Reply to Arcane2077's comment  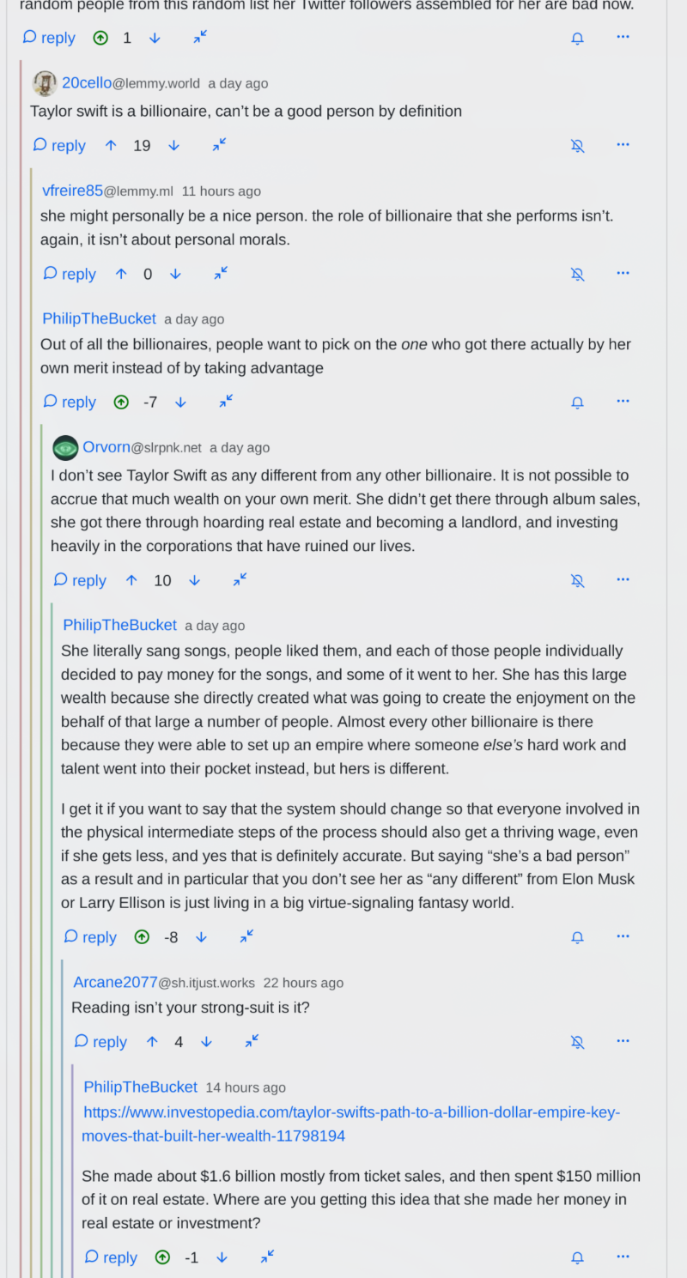point(100,1041)
